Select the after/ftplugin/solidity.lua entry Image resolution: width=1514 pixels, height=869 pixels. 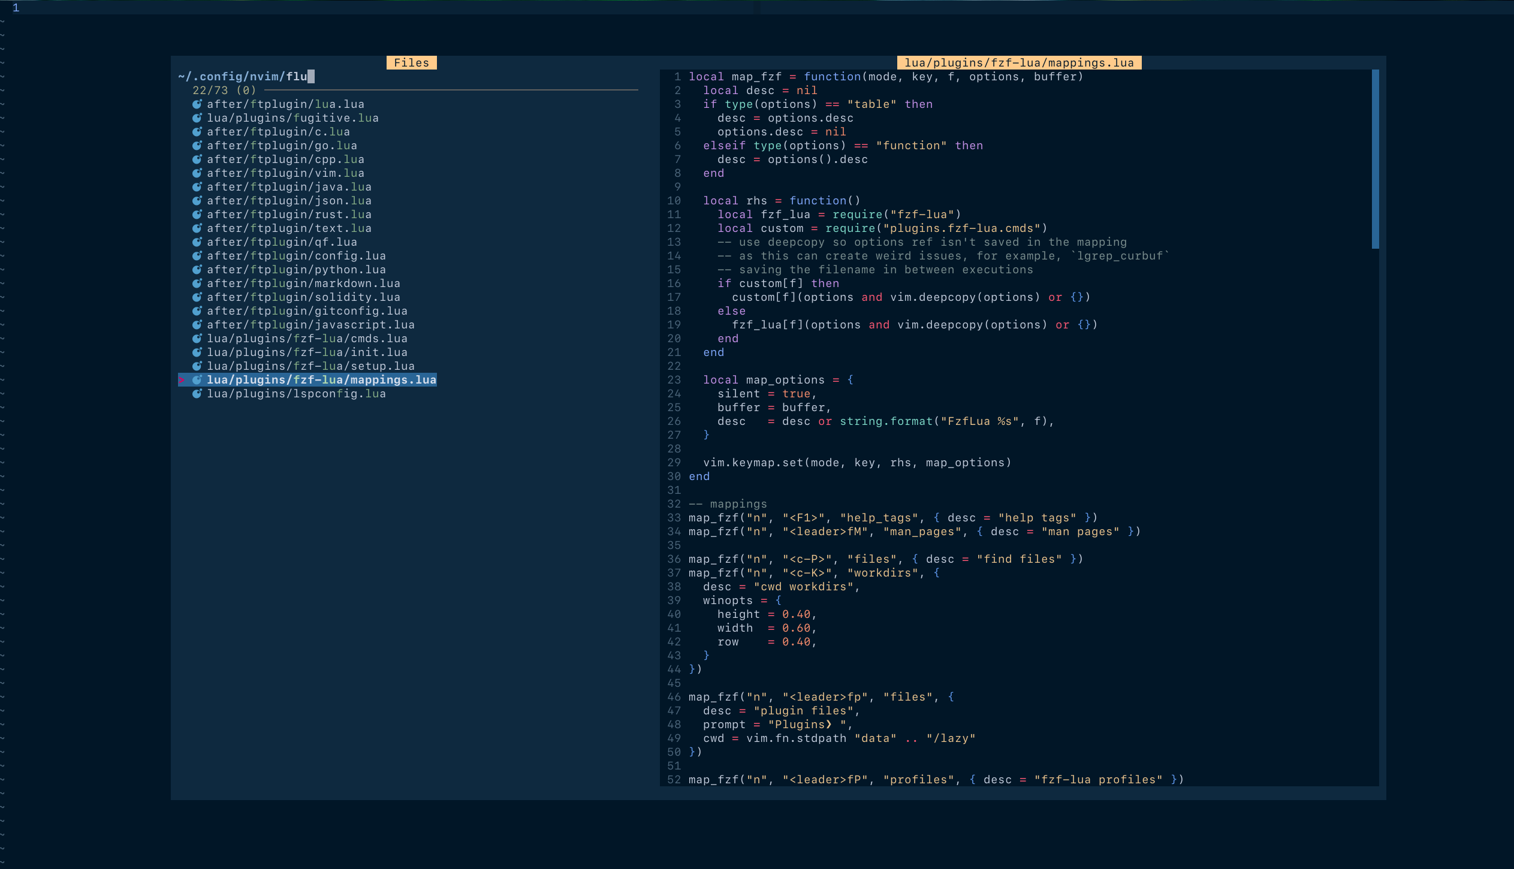point(303,297)
